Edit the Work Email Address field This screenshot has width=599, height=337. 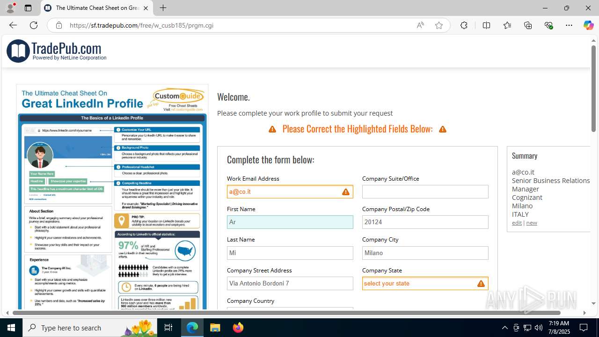click(290, 191)
